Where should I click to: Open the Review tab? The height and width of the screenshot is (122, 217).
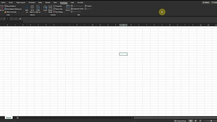(x=47, y=2)
